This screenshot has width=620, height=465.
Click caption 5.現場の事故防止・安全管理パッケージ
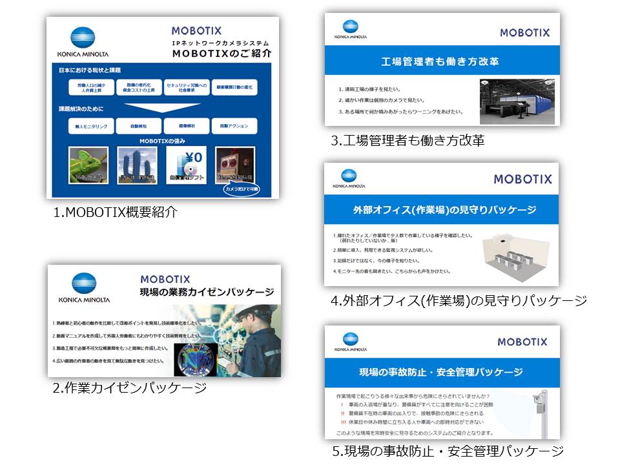pyautogui.click(x=448, y=451)
